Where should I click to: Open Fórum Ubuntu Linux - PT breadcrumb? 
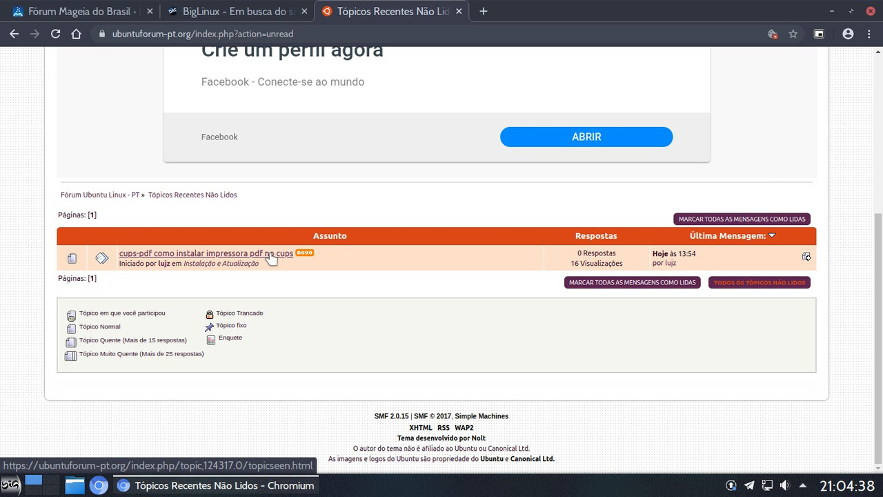(x=100, y=195)
